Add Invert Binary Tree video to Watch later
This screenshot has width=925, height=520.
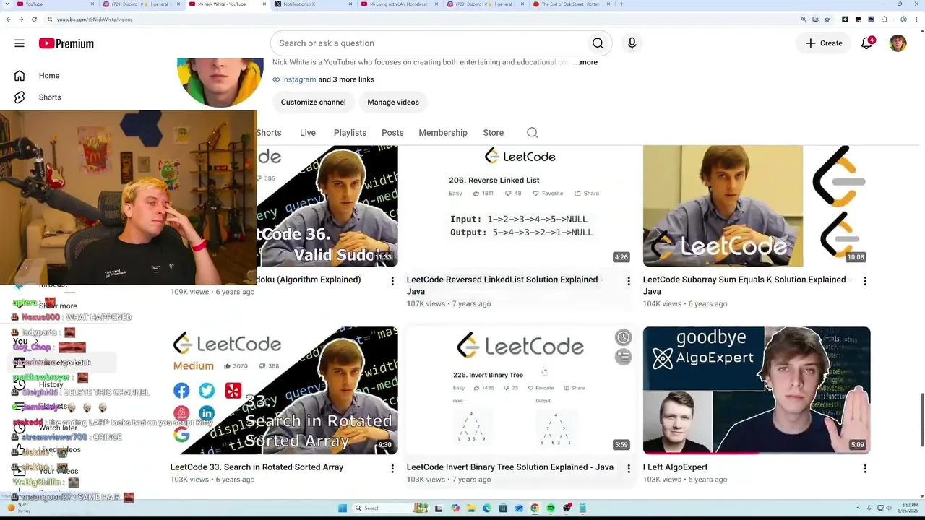(x=623, y=337)
